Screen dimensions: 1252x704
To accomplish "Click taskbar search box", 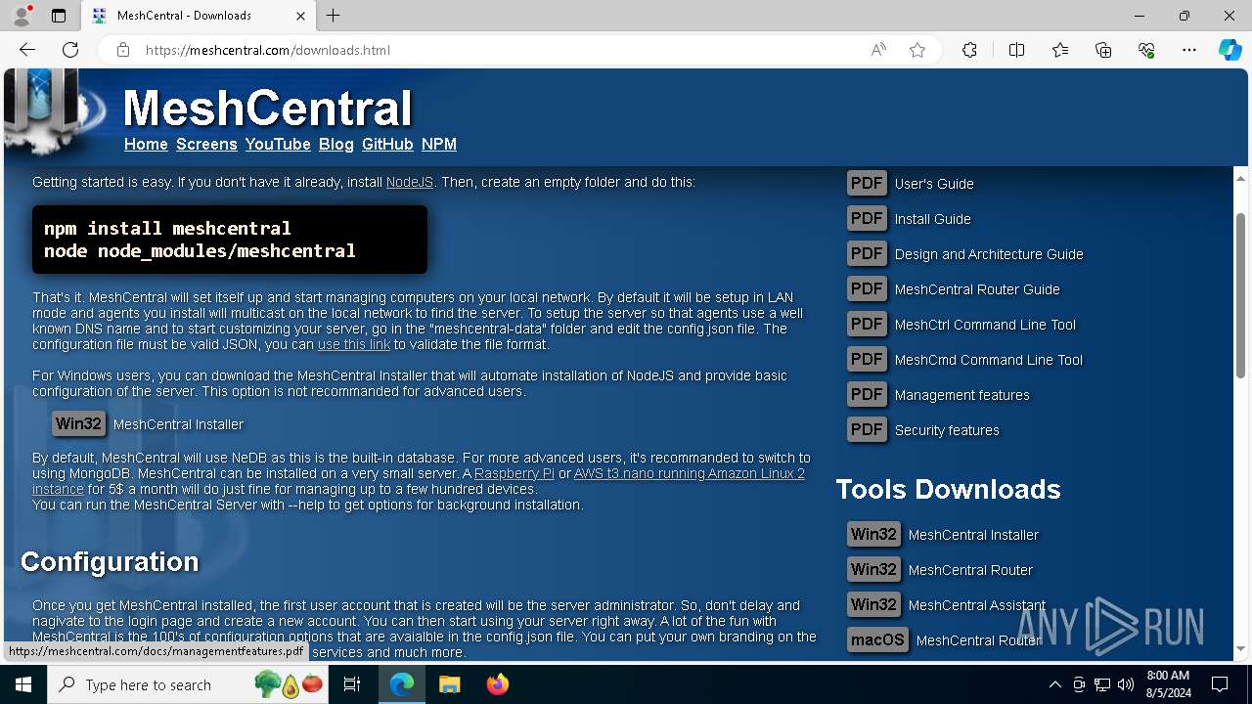I will [x=190, y=684].
